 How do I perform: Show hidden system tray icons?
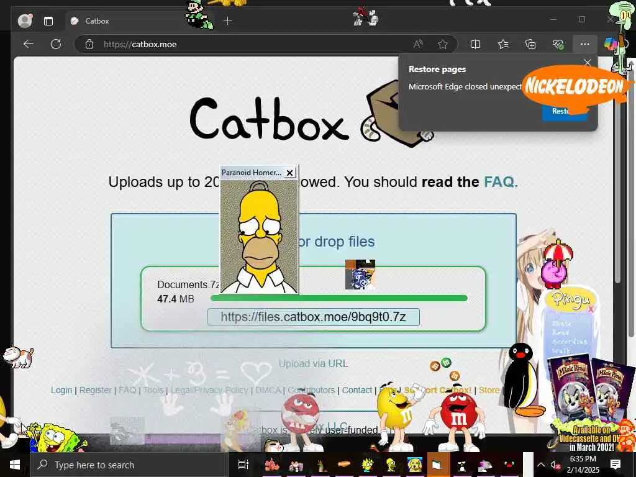[x=541, y=465]
